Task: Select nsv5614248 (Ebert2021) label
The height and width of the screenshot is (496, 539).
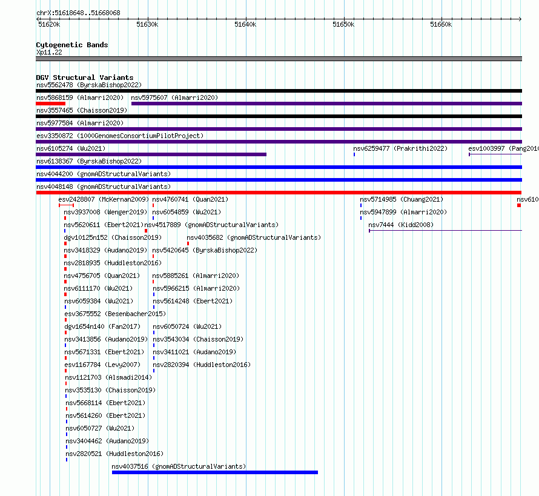Action: [193, 301]
